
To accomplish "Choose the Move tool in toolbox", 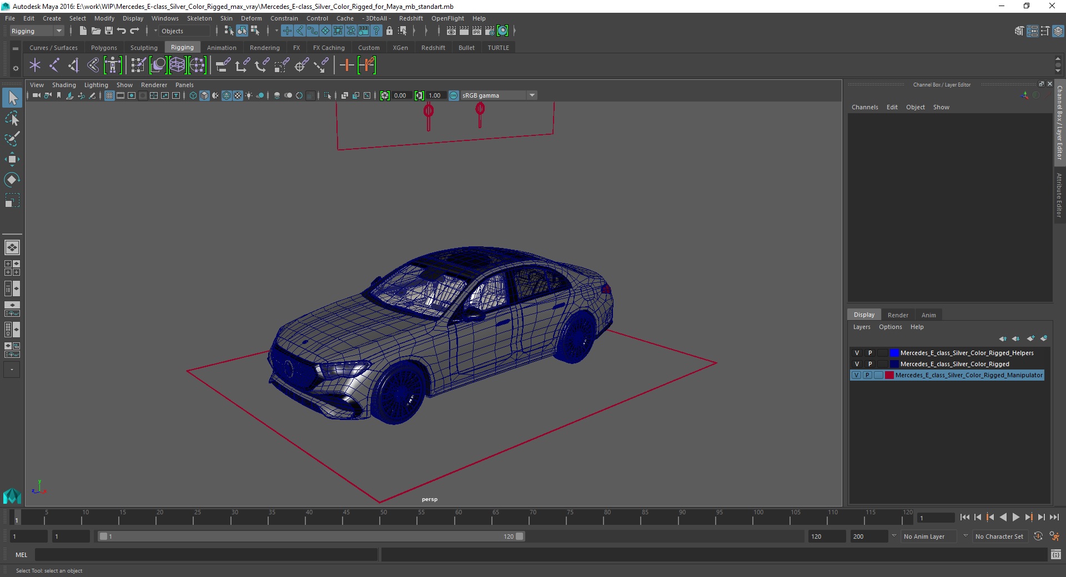I will click(12, 159).
